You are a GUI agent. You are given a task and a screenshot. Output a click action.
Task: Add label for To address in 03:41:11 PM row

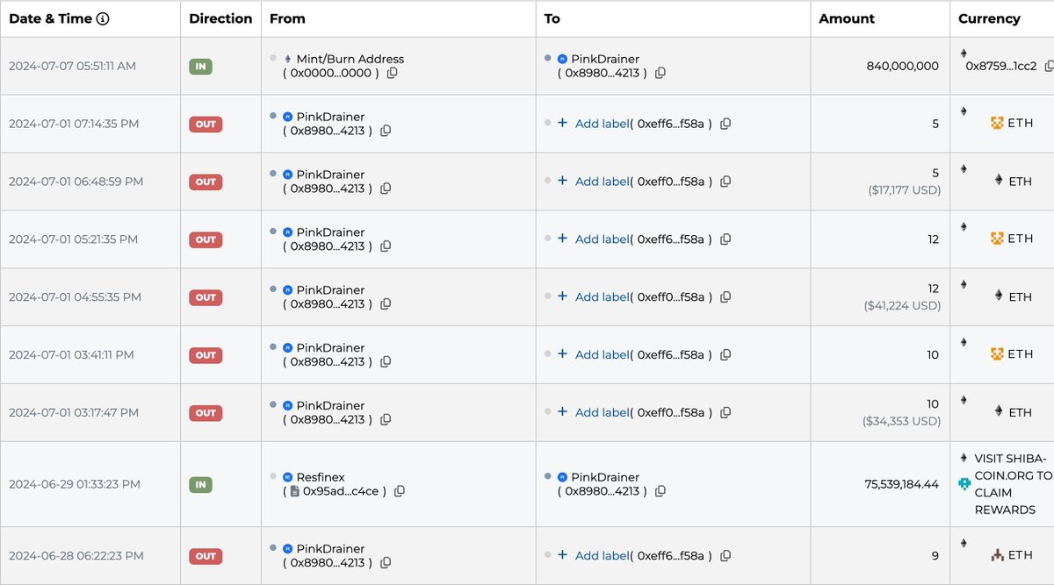point(602,355)
